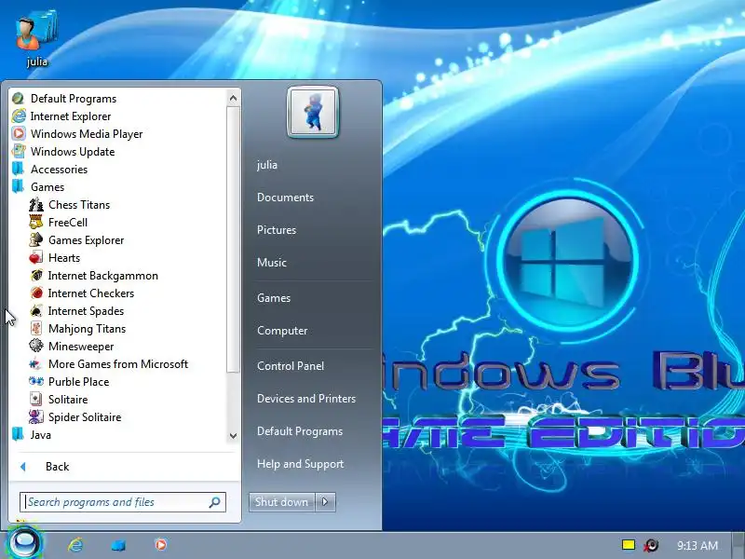
Task: Open the taskbar desktop/explorer icon
Action: pyautogui.click(x=118, y=545)
